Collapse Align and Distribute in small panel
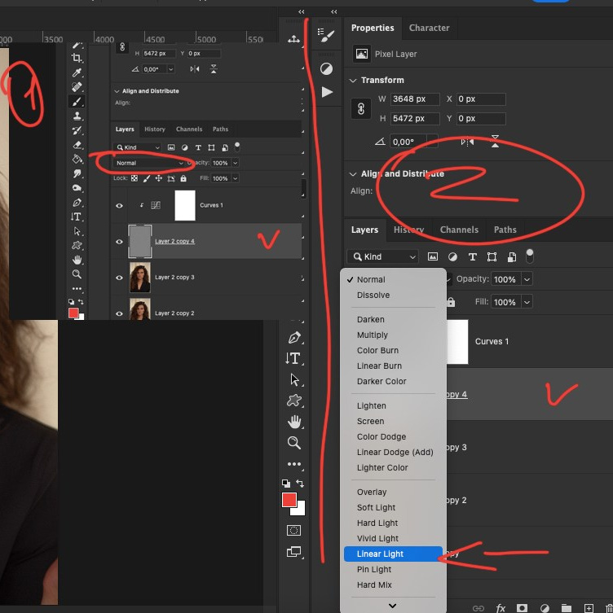The height and width of the screenshot is (613, 613). (x=117, y=91)
